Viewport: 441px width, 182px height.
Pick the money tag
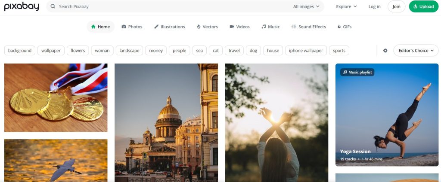coord(156,51)
